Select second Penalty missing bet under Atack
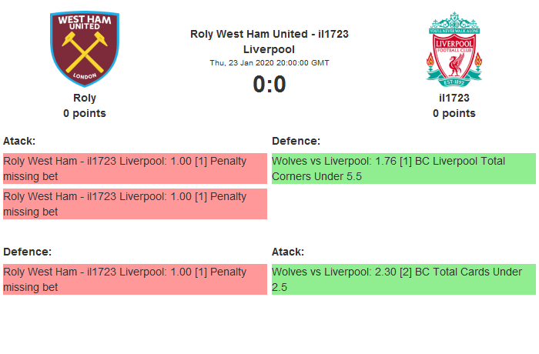 (x=135, y=204)
